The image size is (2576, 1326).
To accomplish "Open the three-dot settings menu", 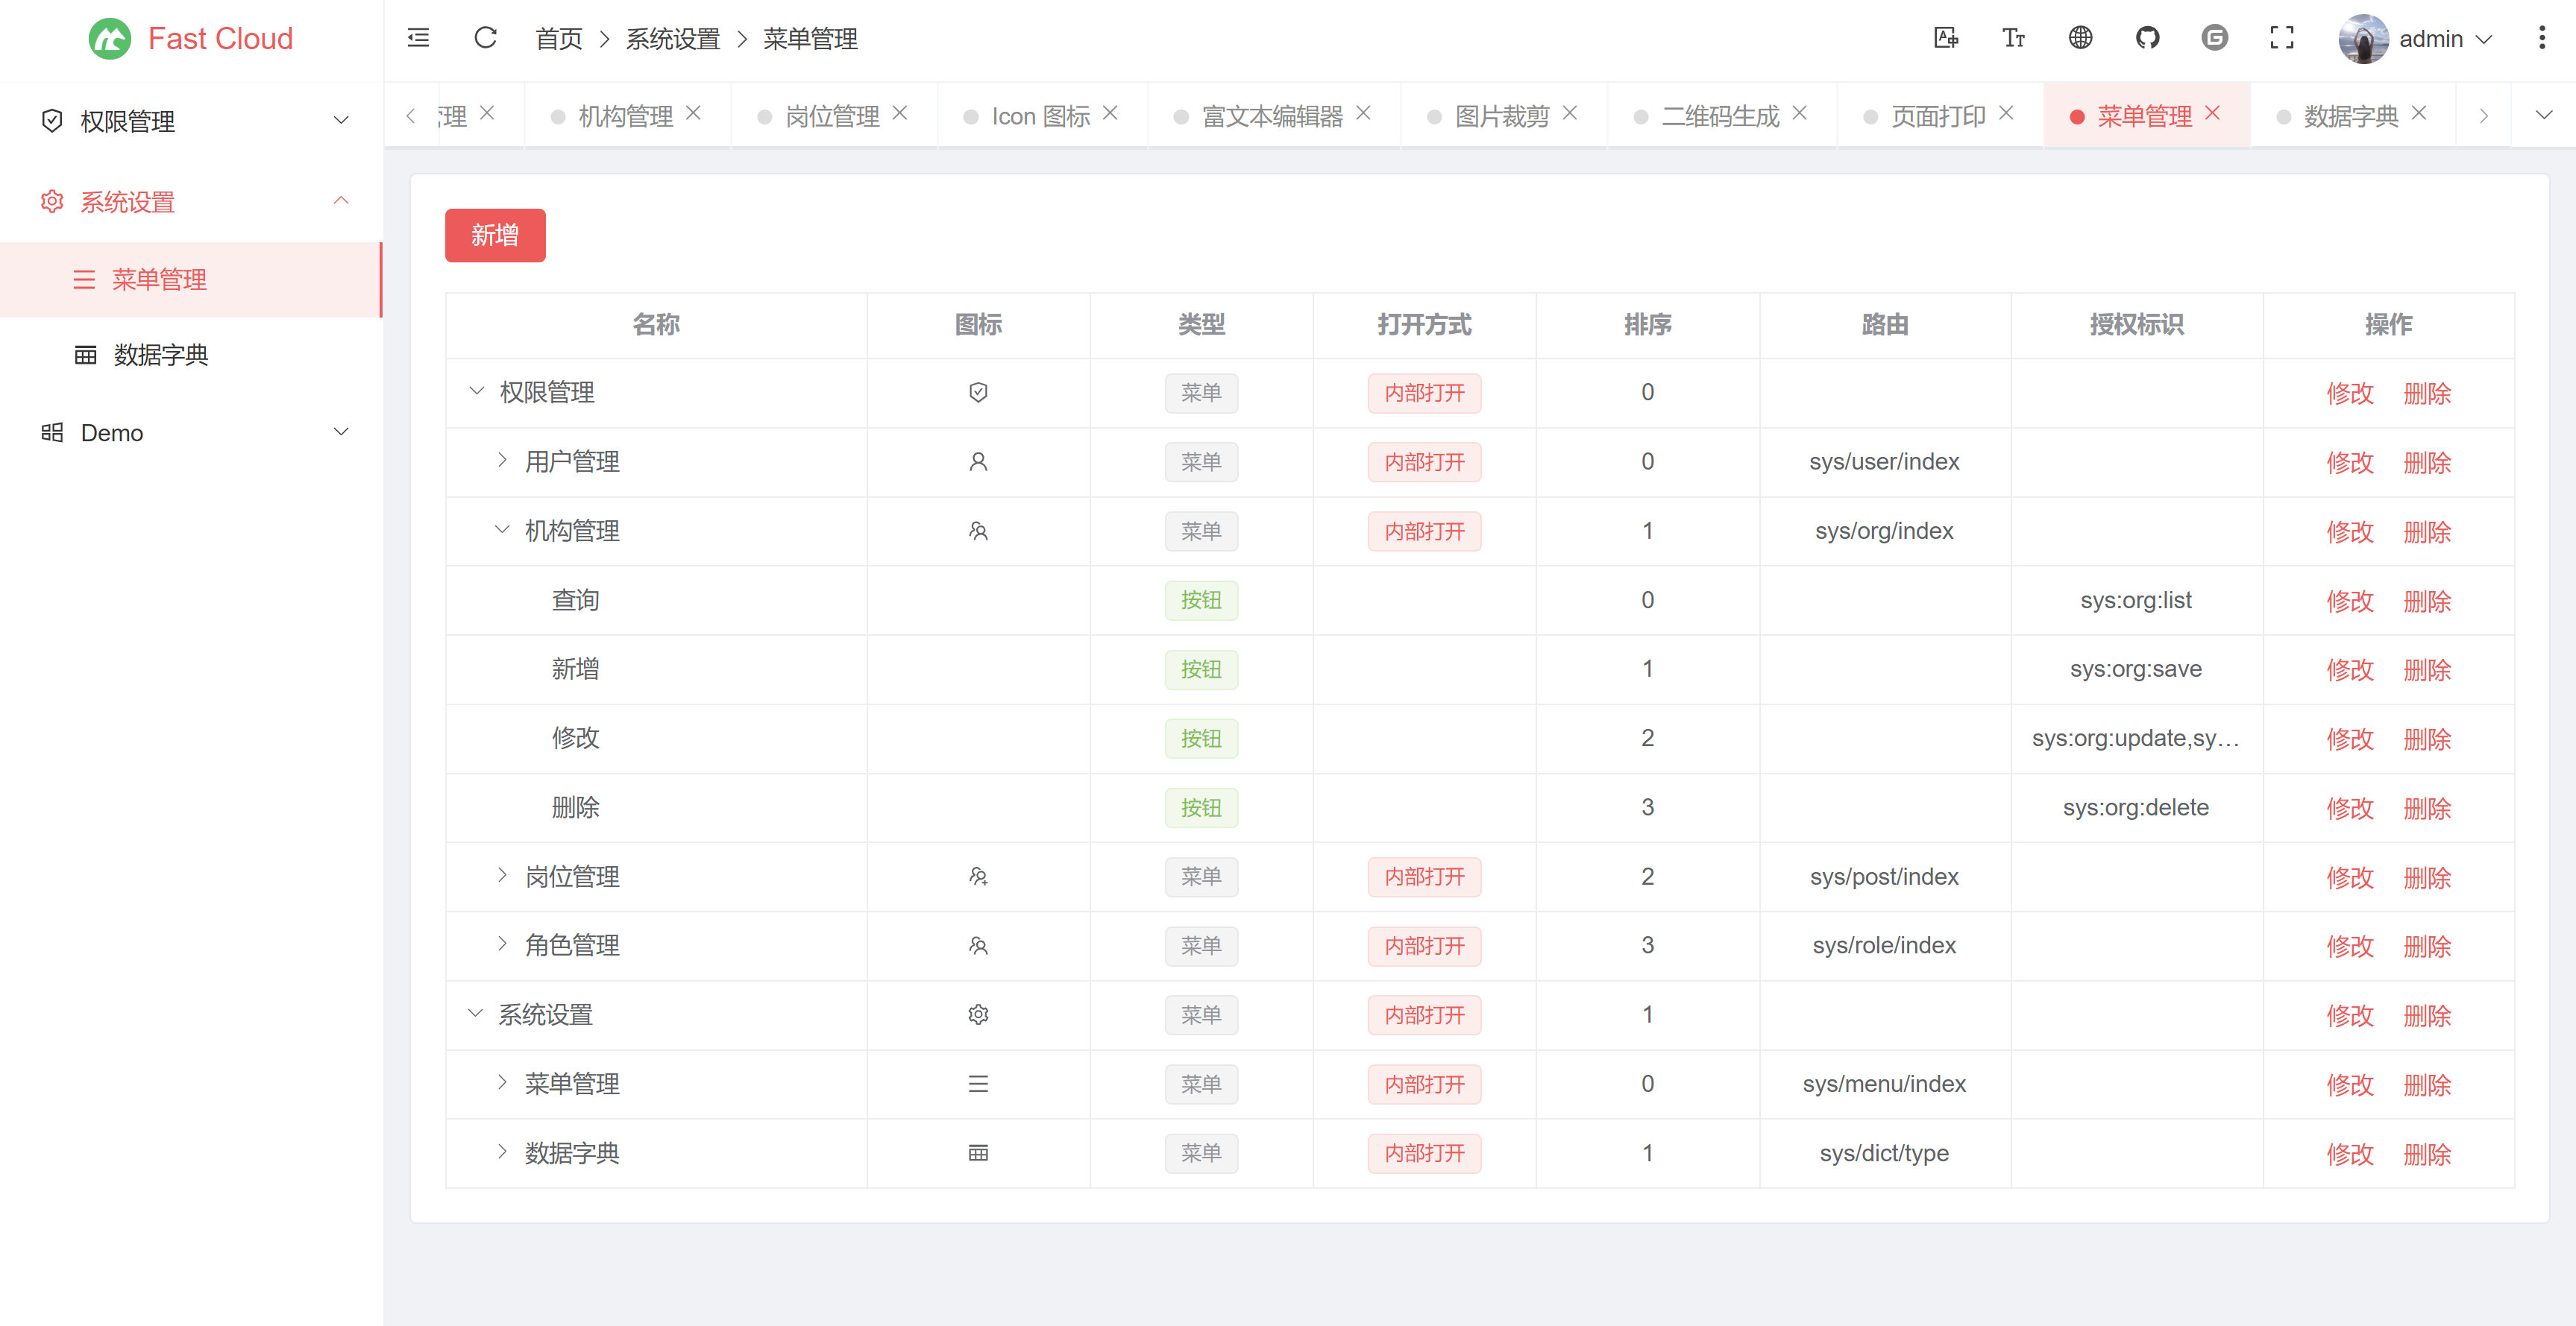I will pyautogui.click(x=2541, y=38).
